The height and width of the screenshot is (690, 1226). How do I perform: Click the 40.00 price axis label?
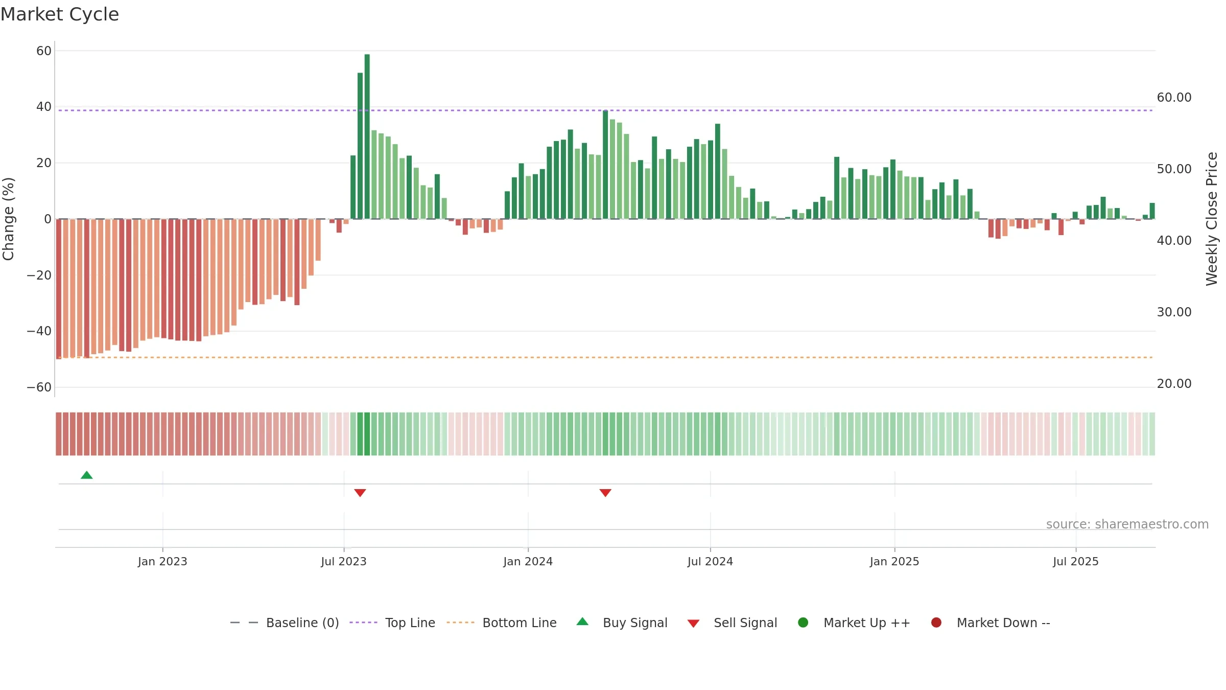pyautogui.click(x=1174, y=241)
